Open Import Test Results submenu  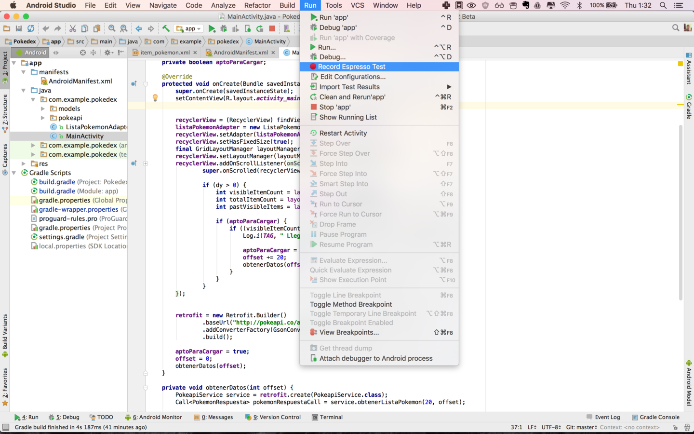pos(379,87)
